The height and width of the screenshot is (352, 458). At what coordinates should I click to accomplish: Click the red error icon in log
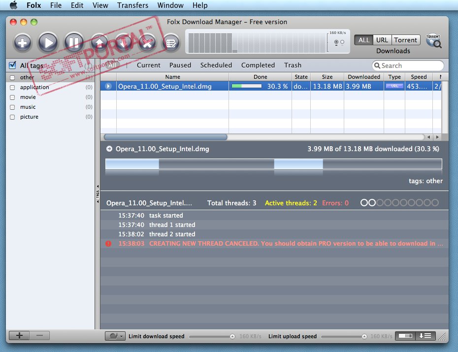coord(108,243)
